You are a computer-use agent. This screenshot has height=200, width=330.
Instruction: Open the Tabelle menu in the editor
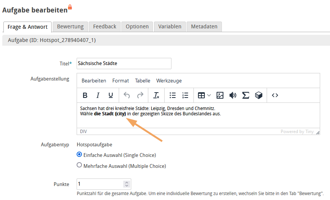pos(143,81)
